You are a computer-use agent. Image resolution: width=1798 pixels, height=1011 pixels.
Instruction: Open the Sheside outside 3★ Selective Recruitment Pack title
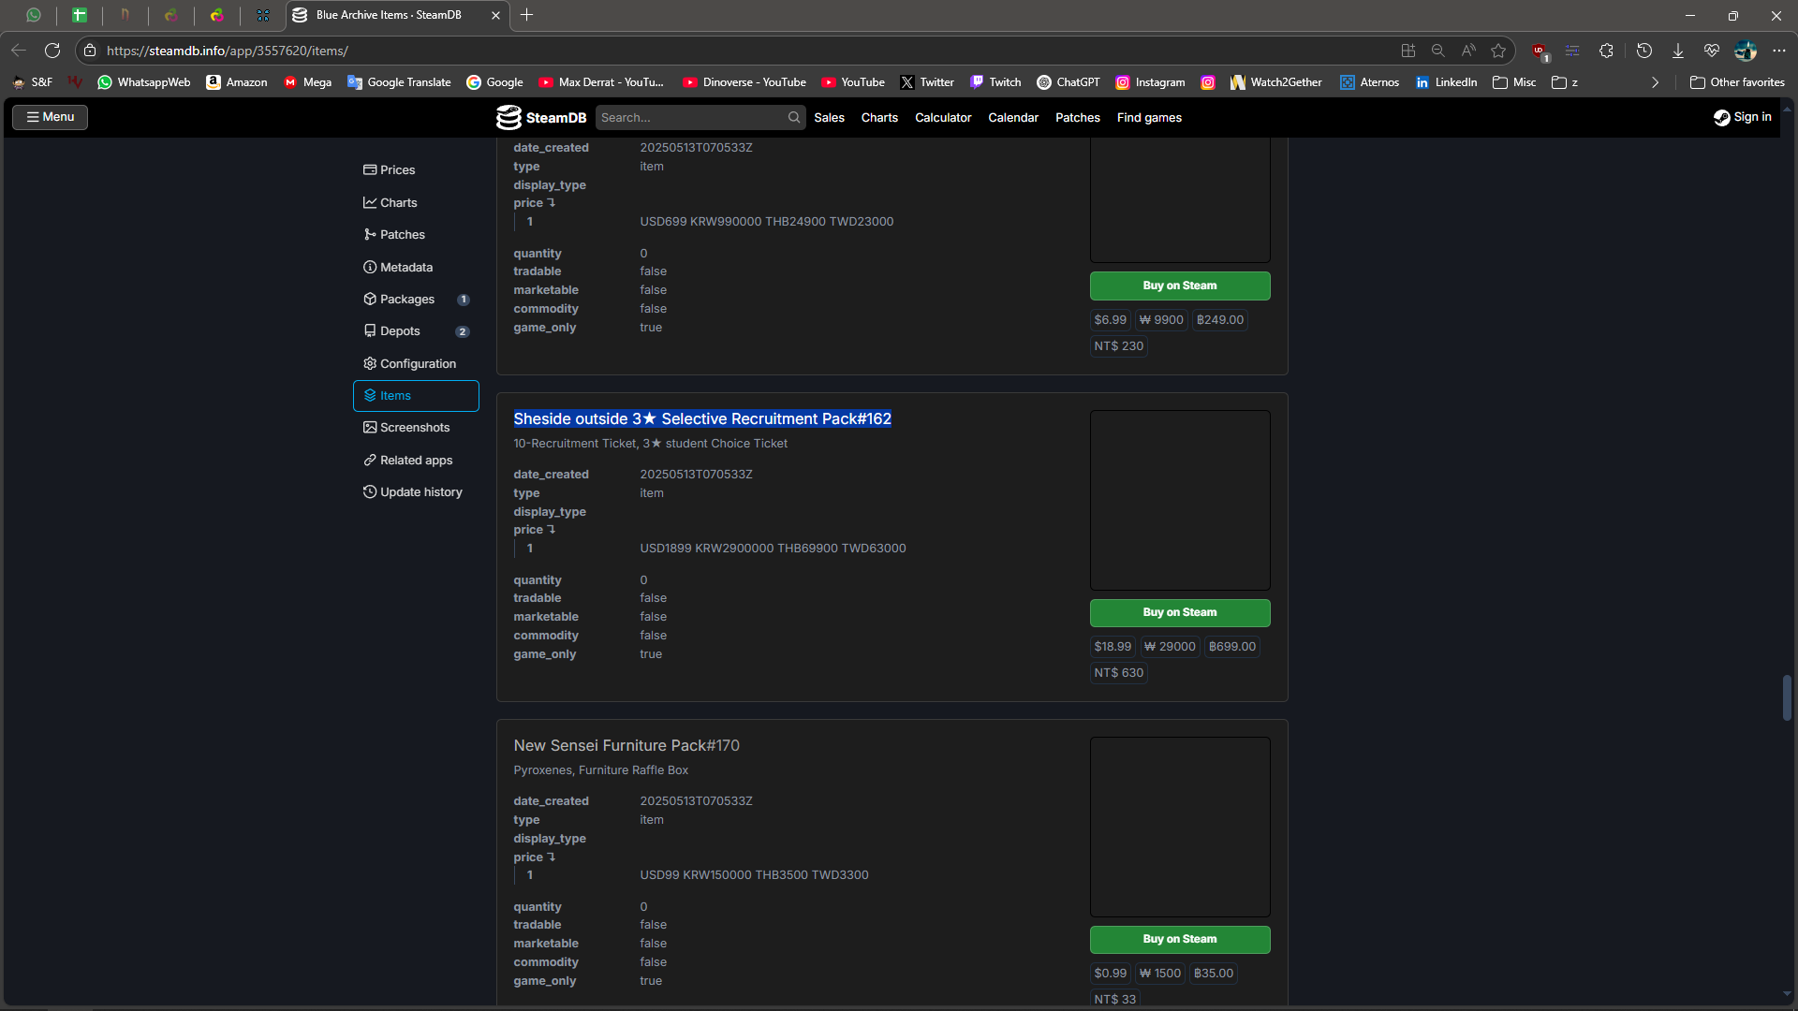point(702,418)
